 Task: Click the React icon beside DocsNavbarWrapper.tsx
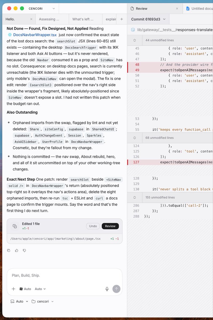(x=10, y=35)
